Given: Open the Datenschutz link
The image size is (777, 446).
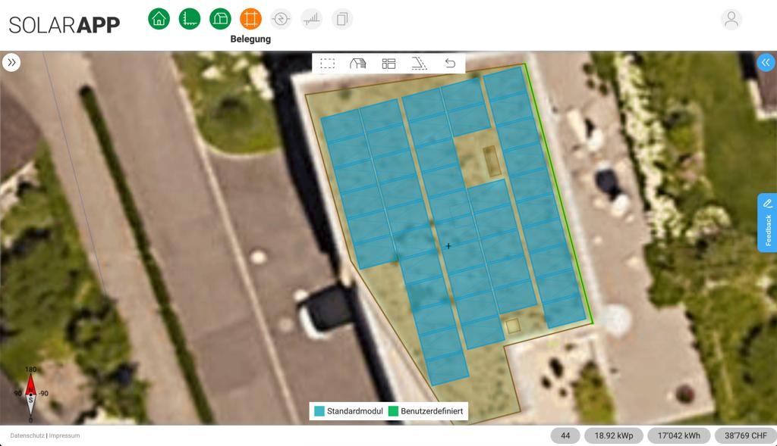Looking at the screenshot, I should pyautogui.click(x=27, y=435).
